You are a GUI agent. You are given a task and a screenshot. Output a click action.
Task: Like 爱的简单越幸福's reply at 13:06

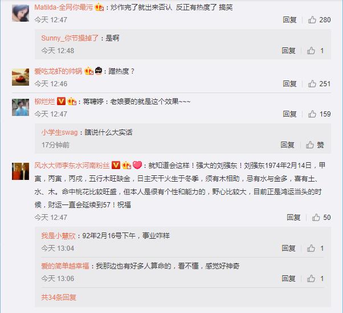click(311, 278)
